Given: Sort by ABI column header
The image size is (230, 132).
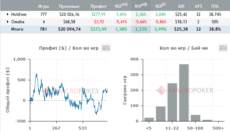Looking at the screenshot, I should click(181, 6).
